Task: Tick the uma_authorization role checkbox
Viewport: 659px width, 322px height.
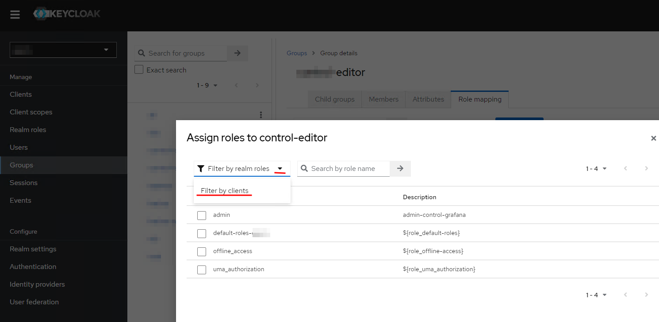Action: 202,269
